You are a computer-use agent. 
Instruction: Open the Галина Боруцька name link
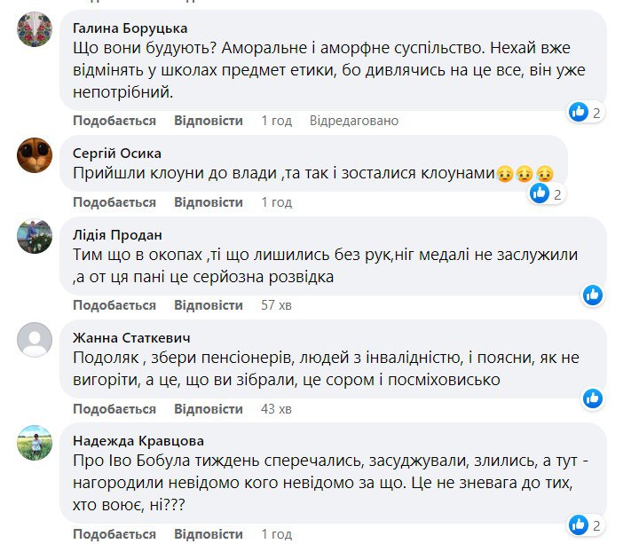pyautogui.click(x=130, y=28)
